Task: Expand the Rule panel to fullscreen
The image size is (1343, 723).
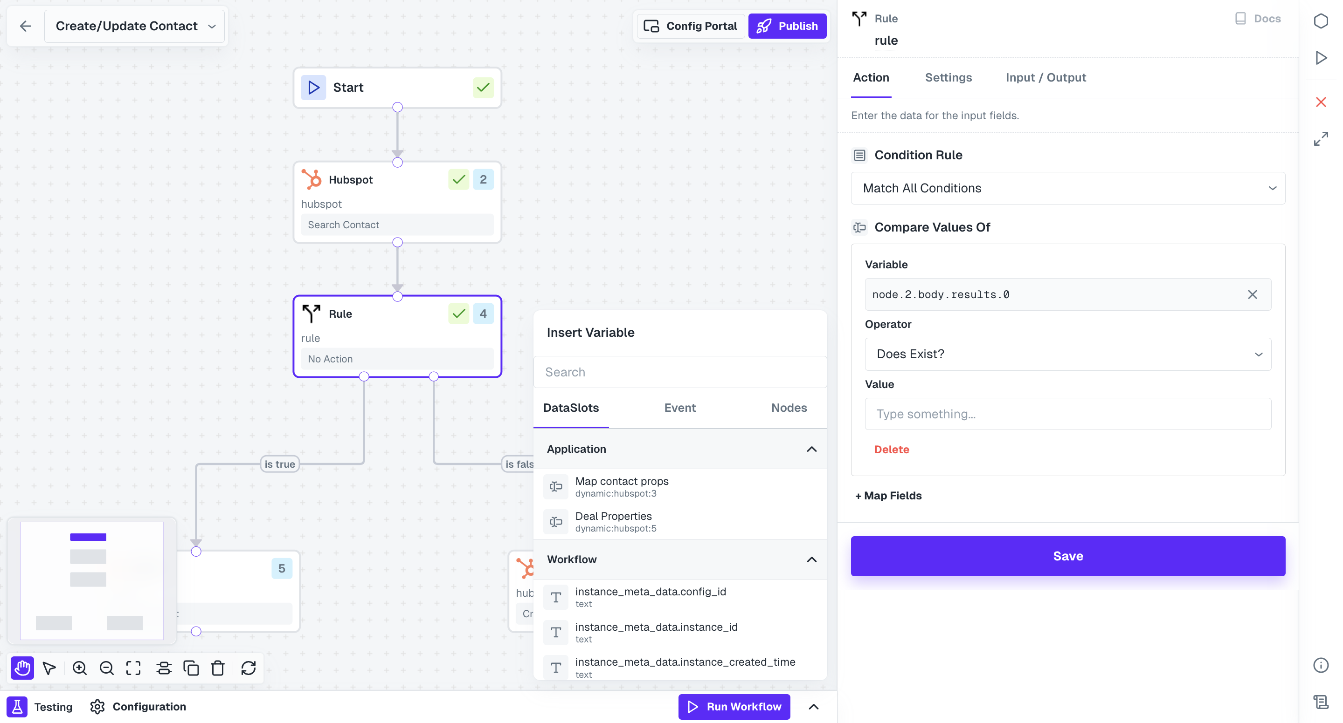Action: (x=1321, y=139)
